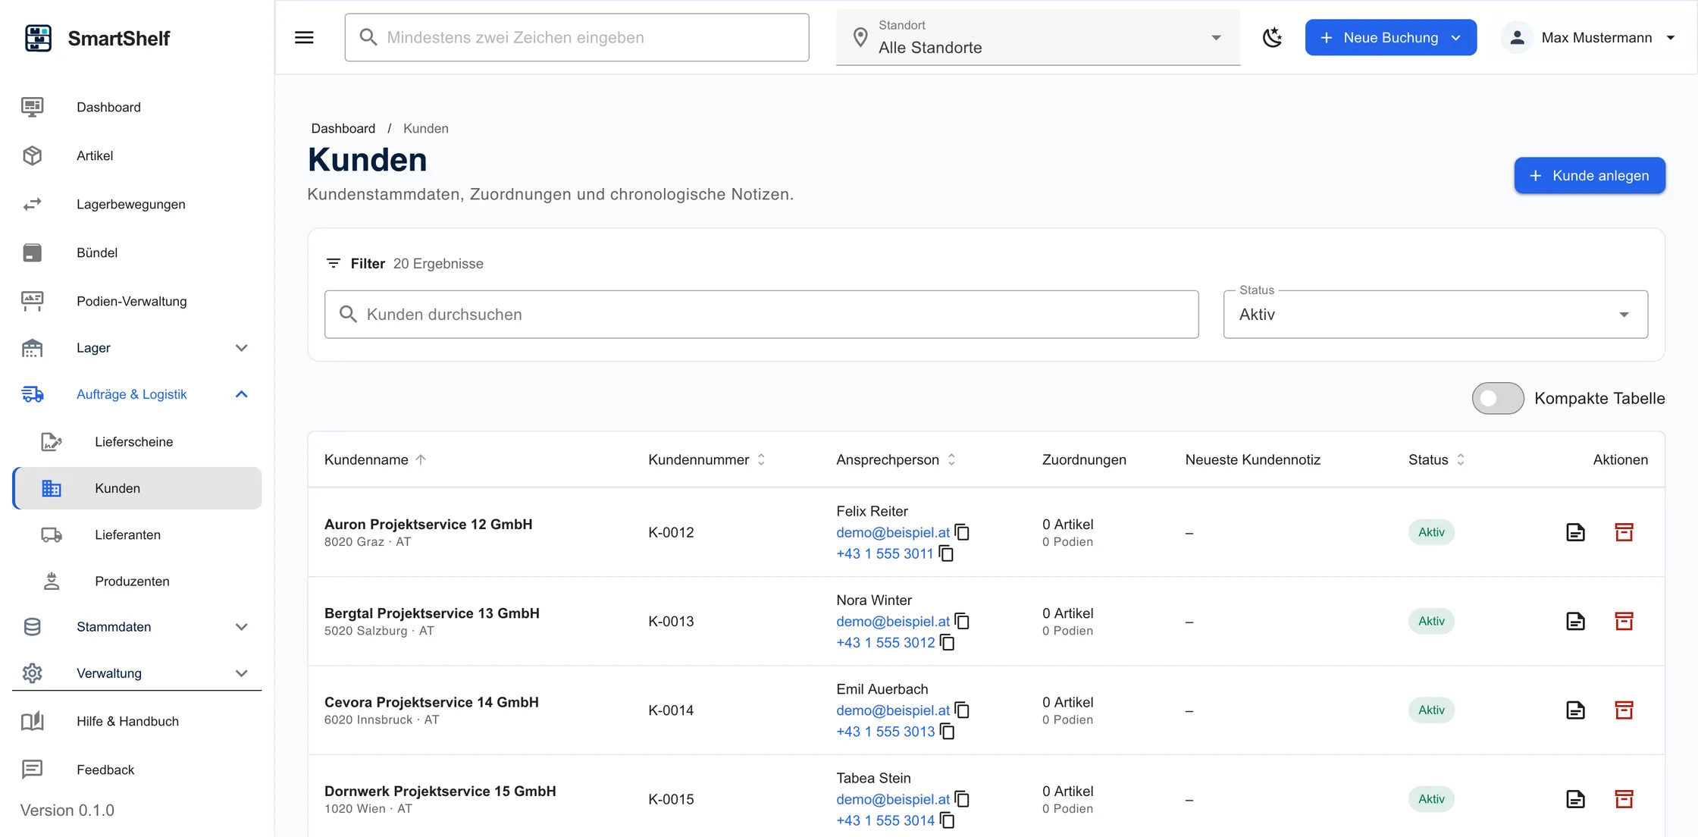This screenshot has width=1698, height=837.
Task: Click the user avatar icon
Action: [1517, 37]
